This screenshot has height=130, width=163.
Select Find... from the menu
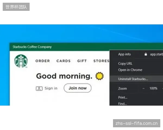tap(123, 103)
